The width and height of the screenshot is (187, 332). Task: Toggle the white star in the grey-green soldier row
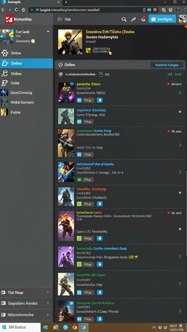tap(180, 112)
